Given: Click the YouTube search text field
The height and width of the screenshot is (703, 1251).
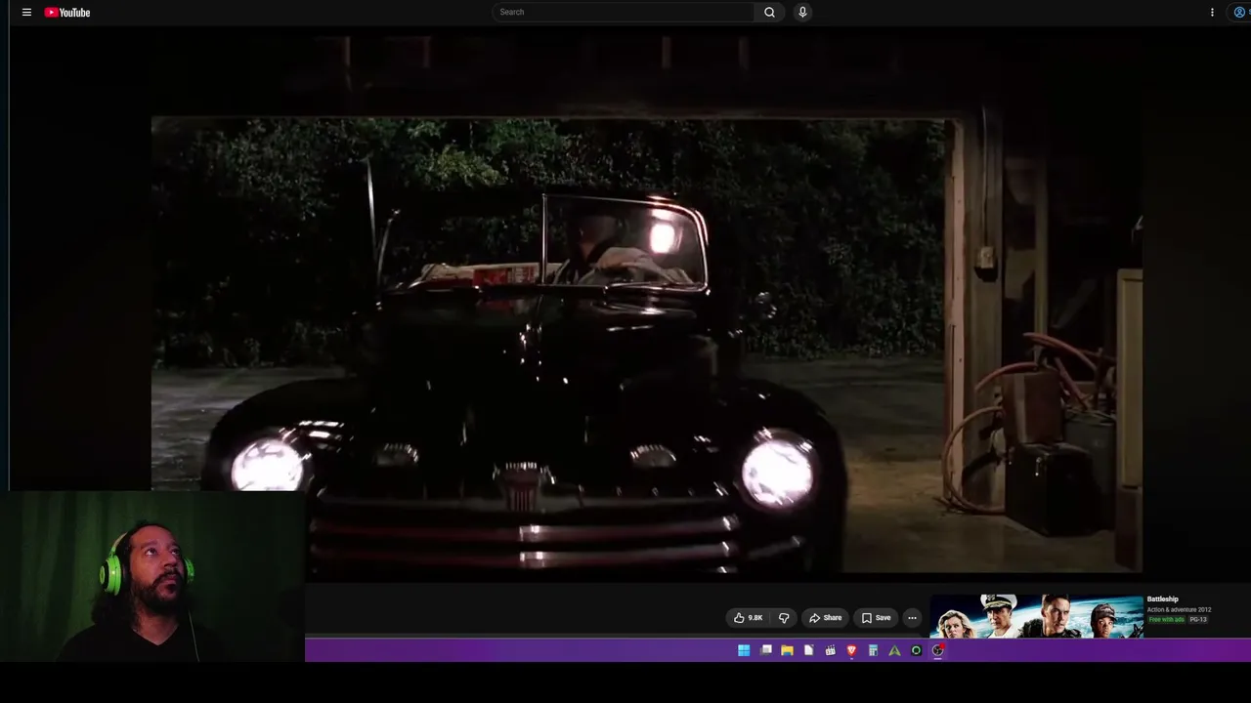Looking at the screenshot, I should pos(624,12).
